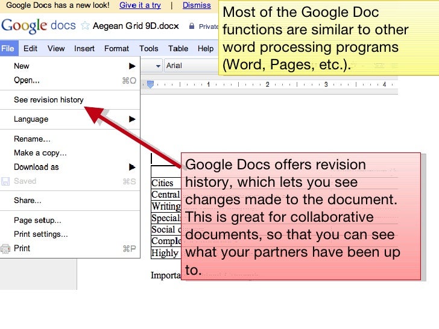Click the Writing table cell

point(166,206)
